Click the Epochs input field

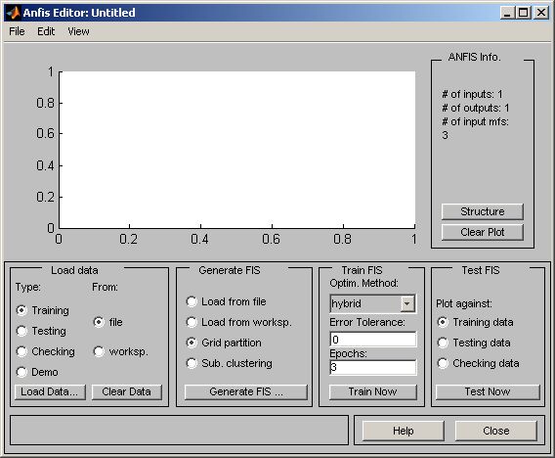point(372,367)
